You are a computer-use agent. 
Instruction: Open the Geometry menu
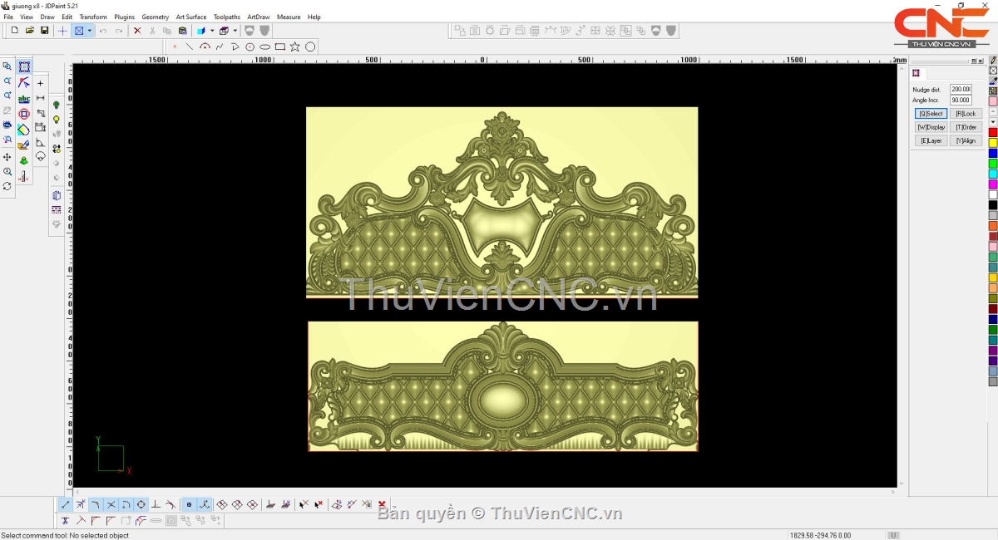click(x=155, y=17)
